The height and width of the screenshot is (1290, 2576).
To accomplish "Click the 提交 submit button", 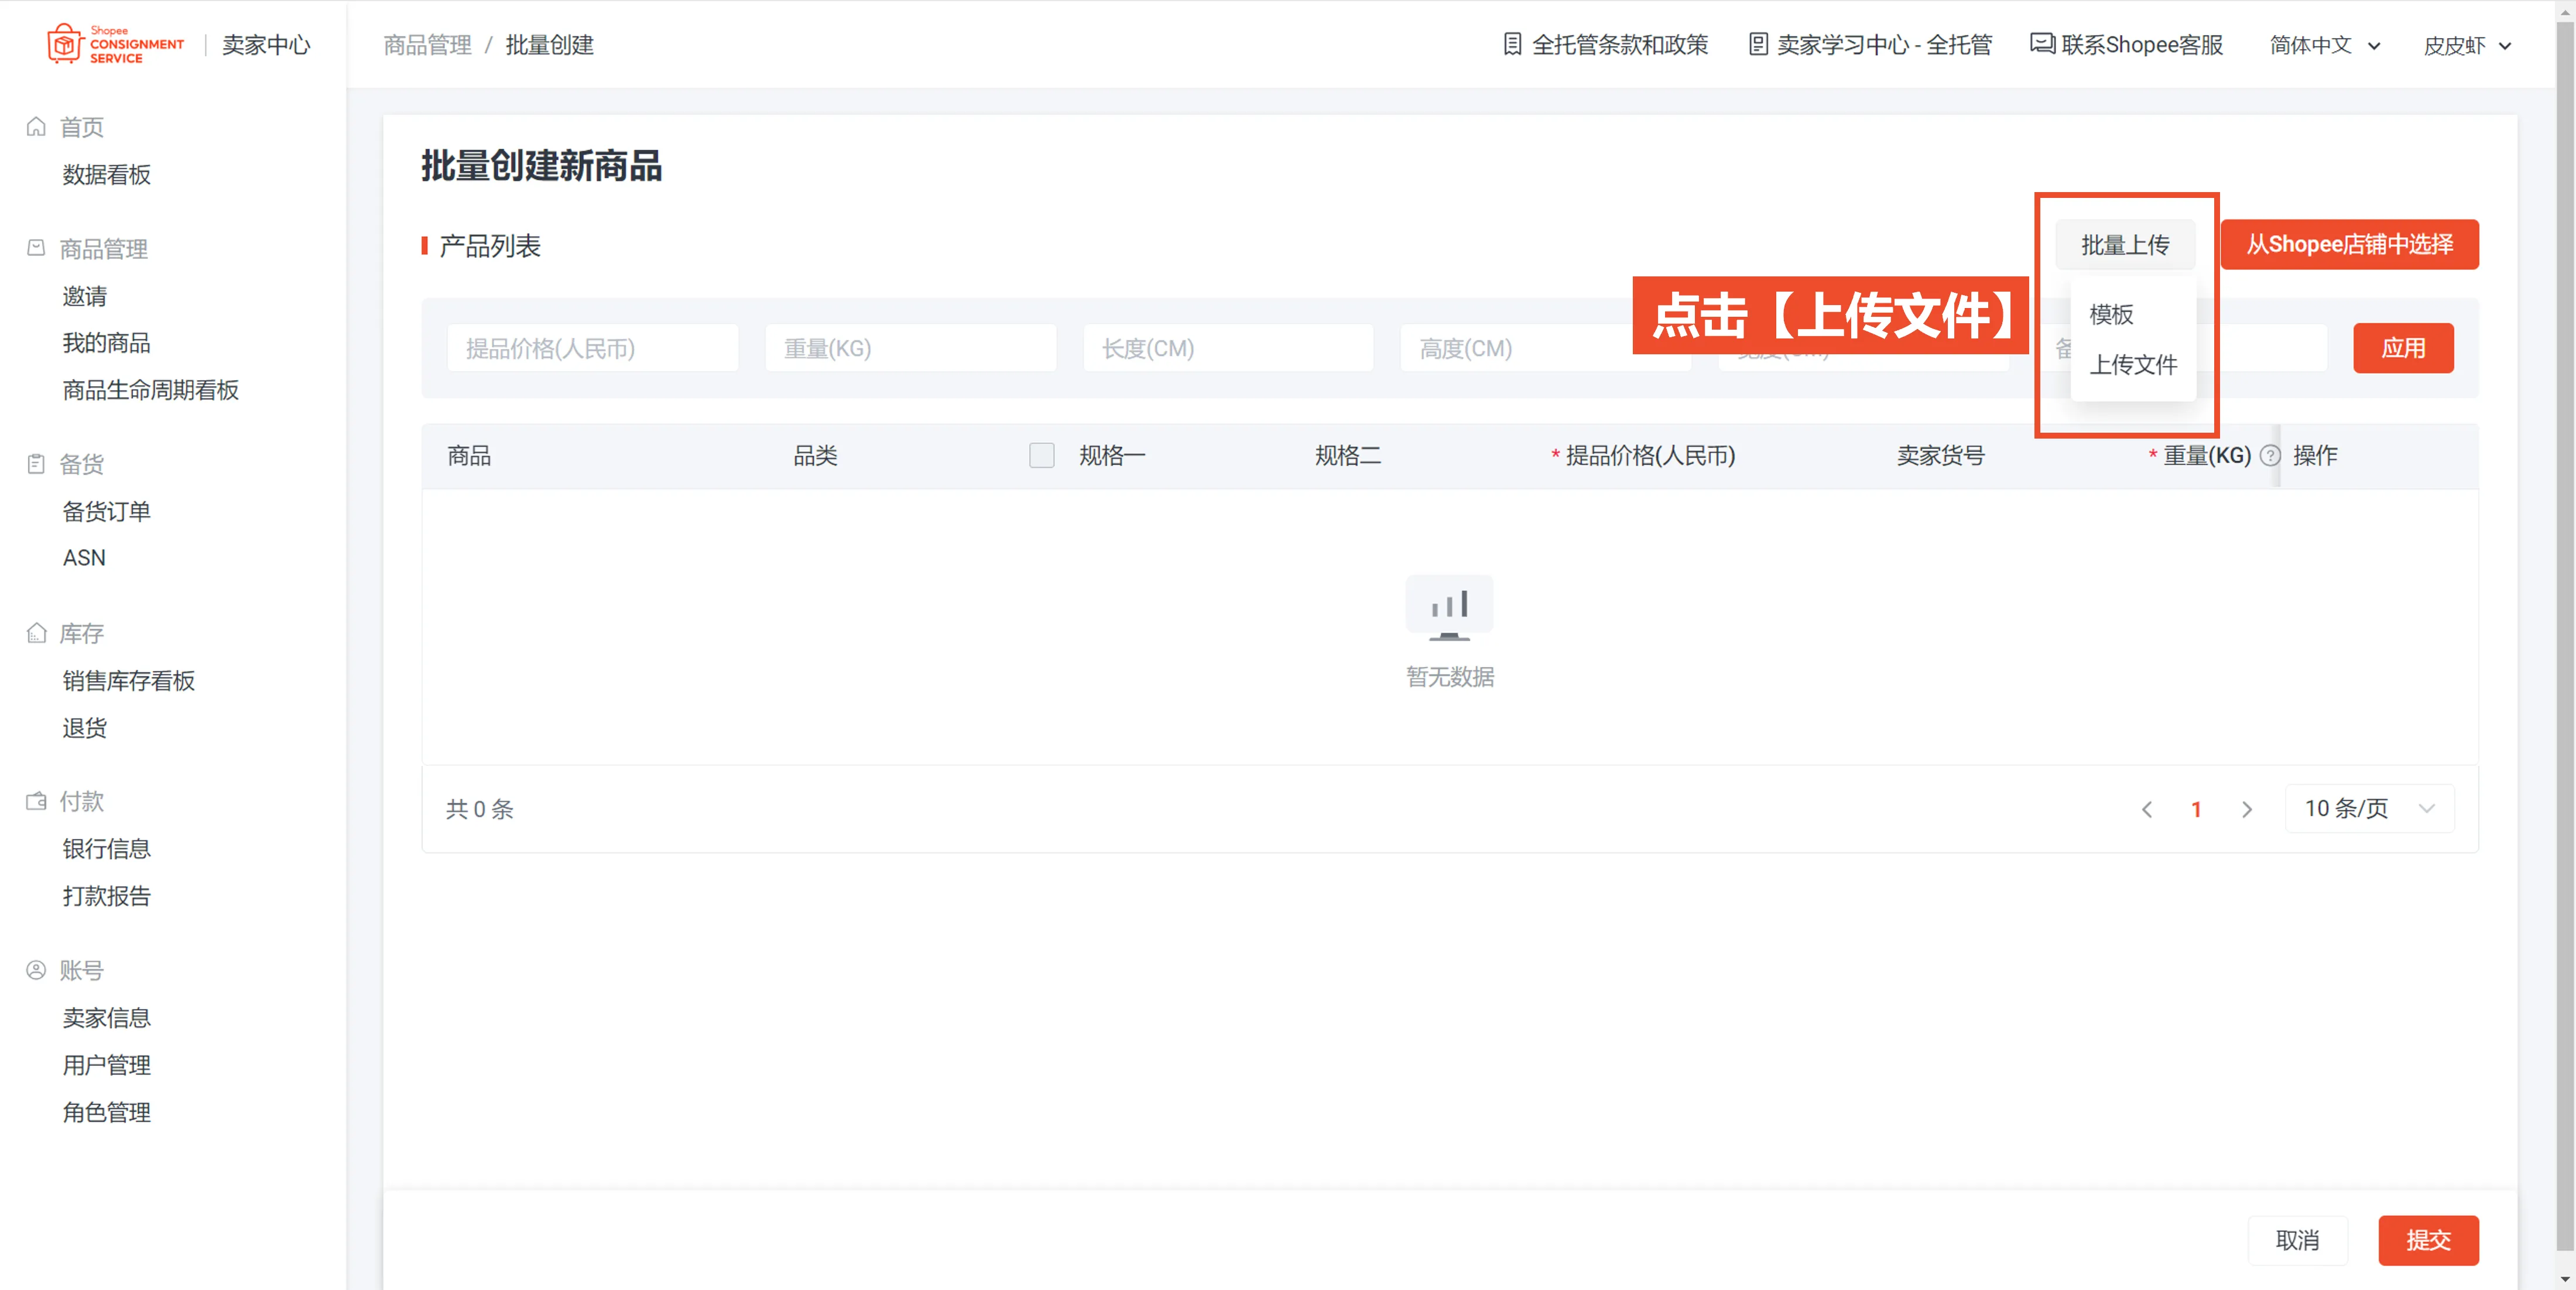I will click(x=2428, y=1240).
